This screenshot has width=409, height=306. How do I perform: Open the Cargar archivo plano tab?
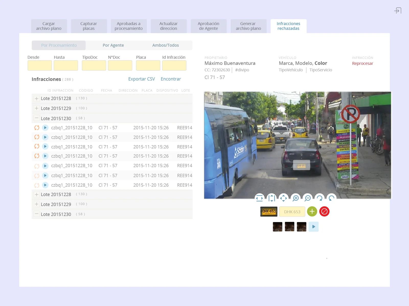tap(49, 26)
